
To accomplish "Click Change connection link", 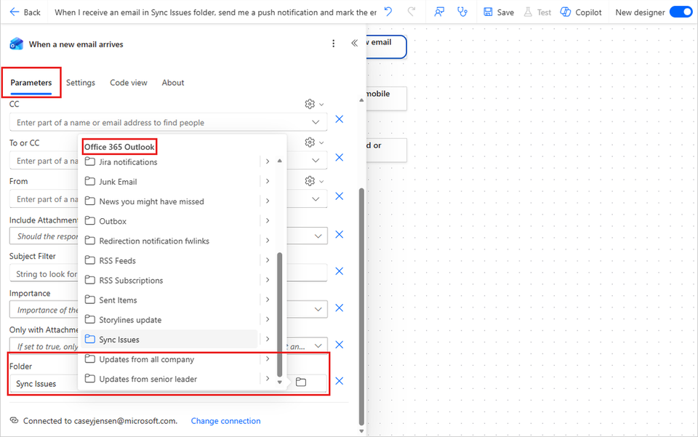I will [x=225, y=421].
